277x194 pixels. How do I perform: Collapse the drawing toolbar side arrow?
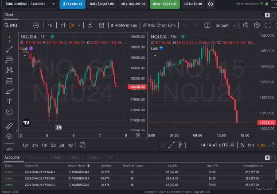tap(16, 131)
